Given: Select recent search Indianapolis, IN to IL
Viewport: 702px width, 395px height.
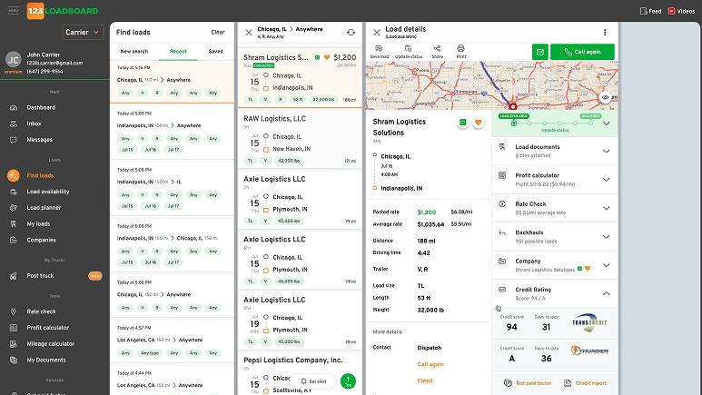Looking at the screenshot, I should click(172, 189).
